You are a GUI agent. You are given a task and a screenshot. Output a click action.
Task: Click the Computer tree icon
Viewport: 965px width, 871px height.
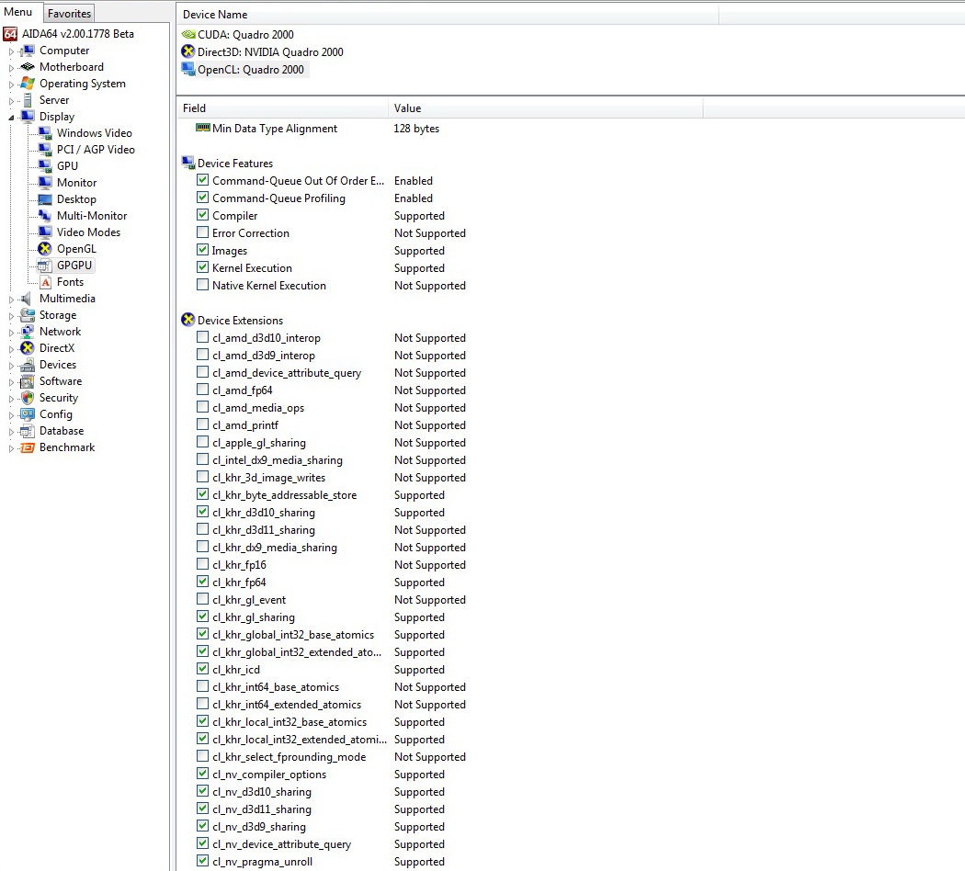[28, 51]
